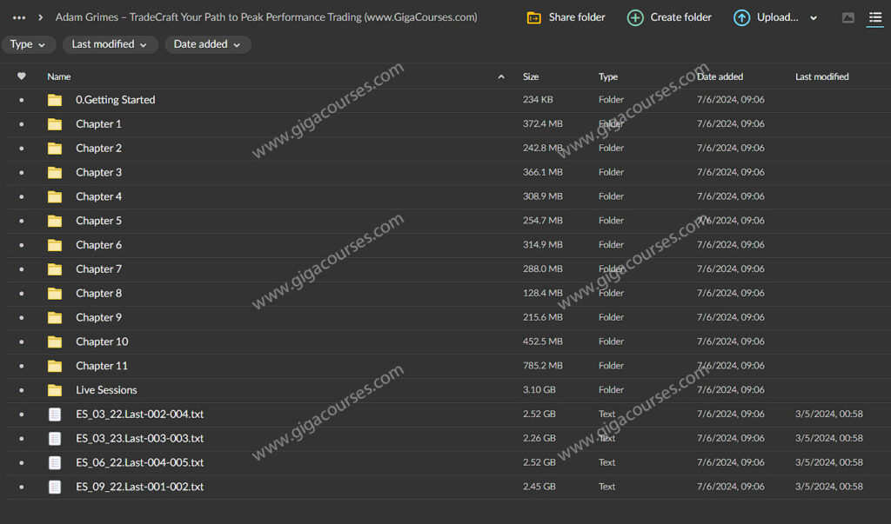The height and width of the screenshot is (524, 891).
Task: Open the dropdown arrow beside Upload
Action: (814, 18)
